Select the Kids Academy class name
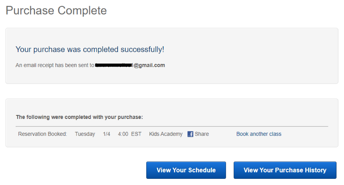344x185 pixels. (166, 134)
